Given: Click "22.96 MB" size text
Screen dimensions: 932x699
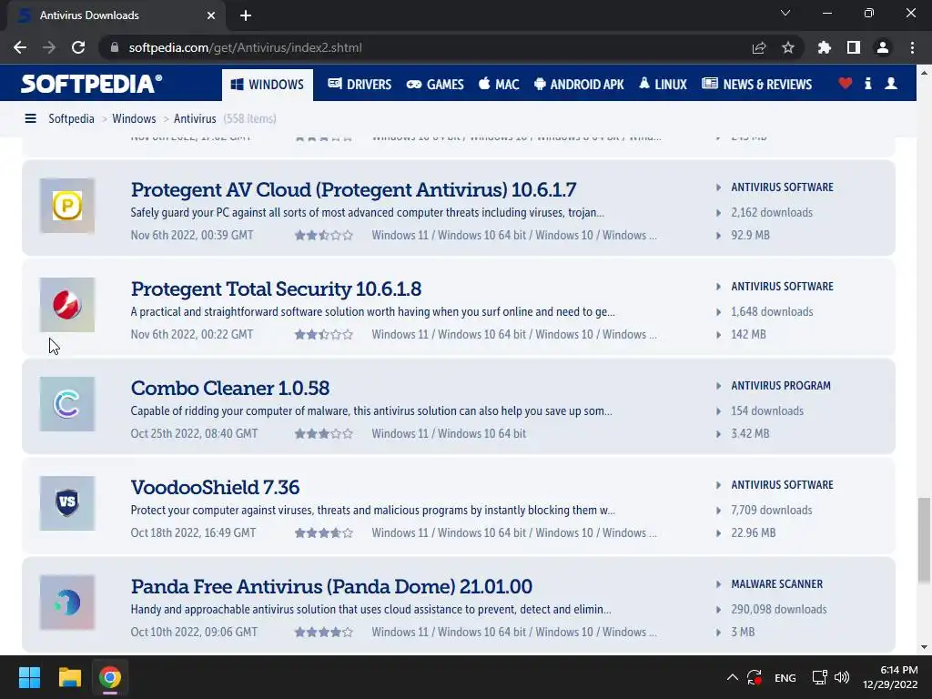Looking at the screenshot, I should (753, 533).
